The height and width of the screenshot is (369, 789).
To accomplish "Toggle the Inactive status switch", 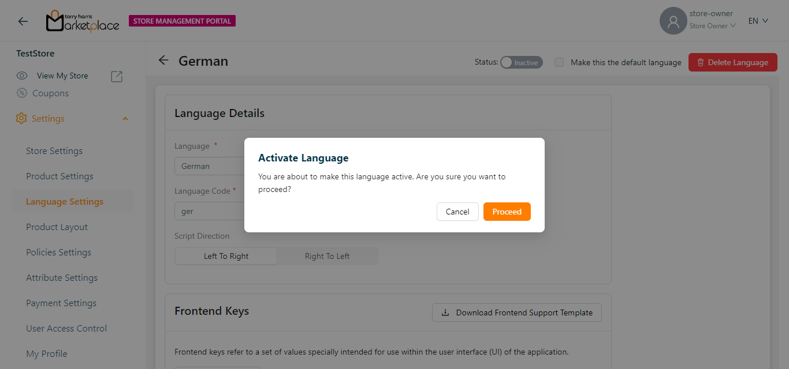I will point(521,62).
